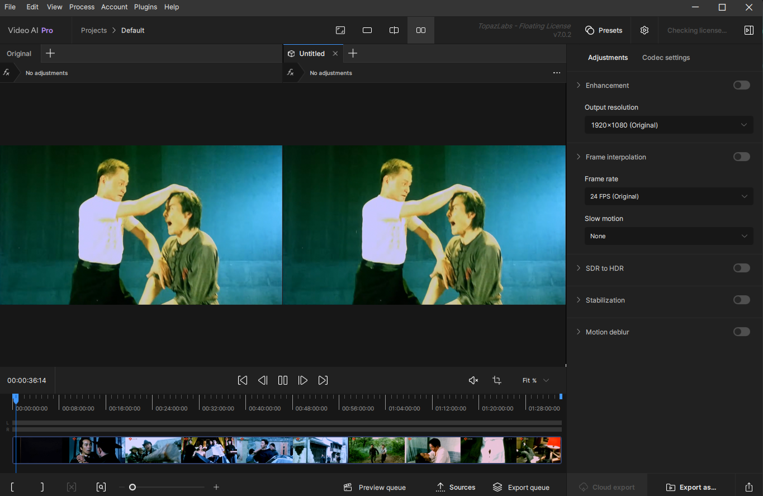Click the Export as button
The height and width of the screenshot is (496, 763).
691,487
